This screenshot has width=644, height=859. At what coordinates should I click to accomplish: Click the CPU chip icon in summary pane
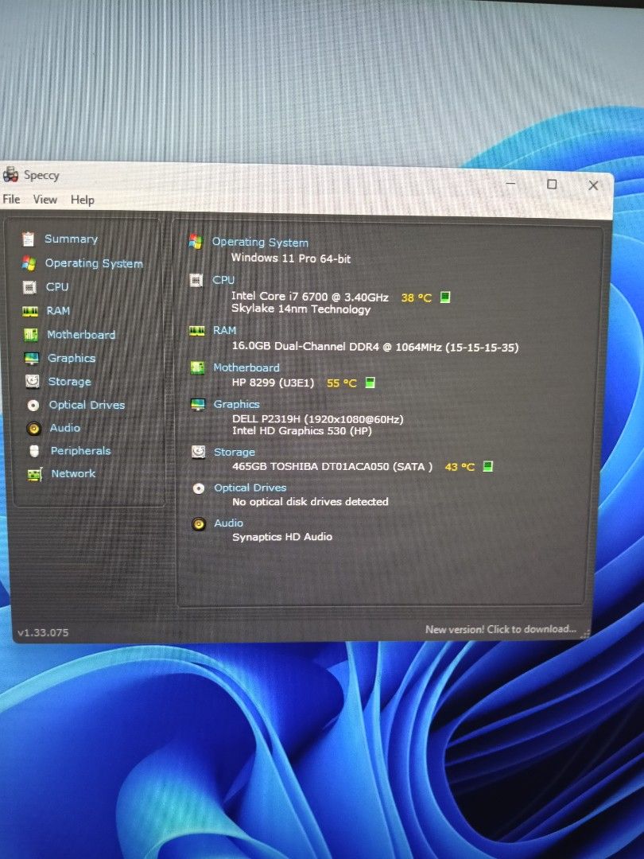[196, 280]
